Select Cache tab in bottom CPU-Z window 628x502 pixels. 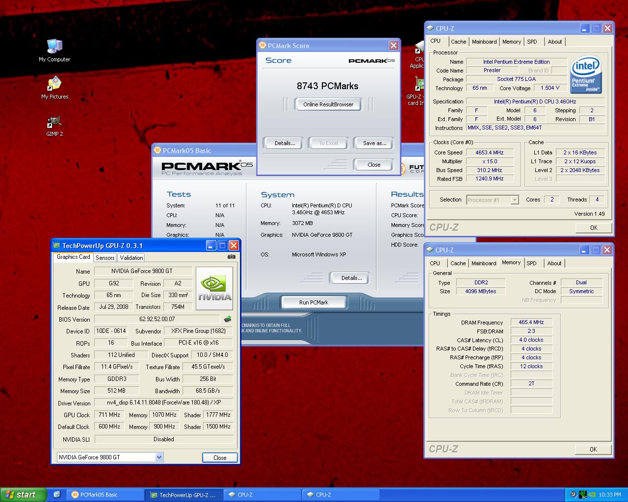pyautogui.click(x=458, y=263)
